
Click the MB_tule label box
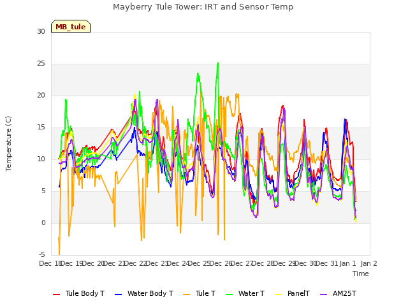(71, 27)
